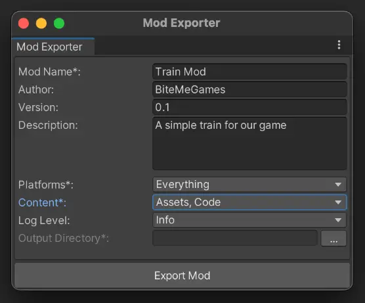Focus the Mod Name field containing Train Mod
Screen dimensions: 365x303
point(249,72)
